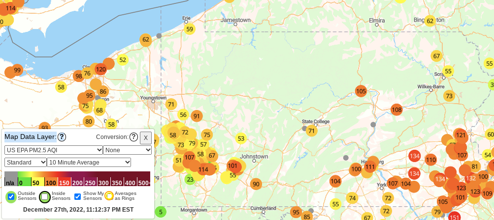The image size is (494, 220).
Task: Click the yellow 53 sensor near Johnstown
Action: [241, 138]
